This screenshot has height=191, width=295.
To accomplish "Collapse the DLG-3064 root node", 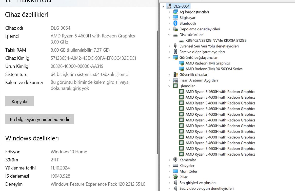I will [x=163, y=6].
